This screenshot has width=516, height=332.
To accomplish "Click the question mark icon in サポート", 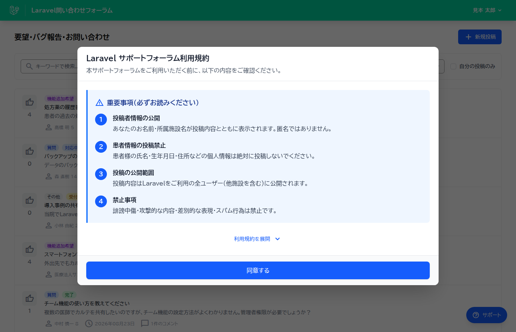I will click(476, 315).
